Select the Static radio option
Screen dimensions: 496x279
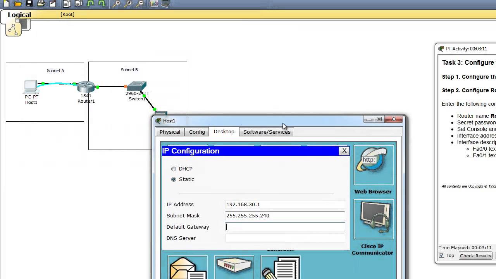click(x=174, y=179)
